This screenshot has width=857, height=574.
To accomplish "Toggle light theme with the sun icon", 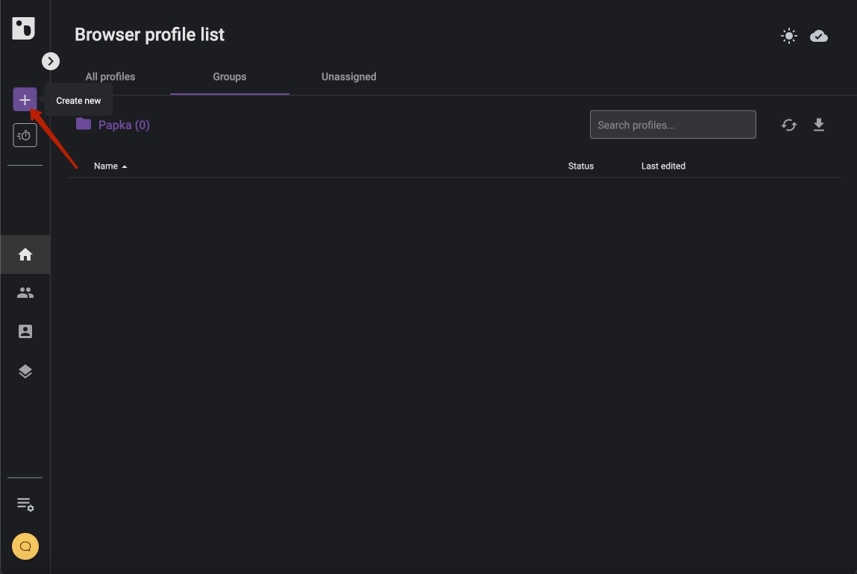I will click(x=789, y=36).
